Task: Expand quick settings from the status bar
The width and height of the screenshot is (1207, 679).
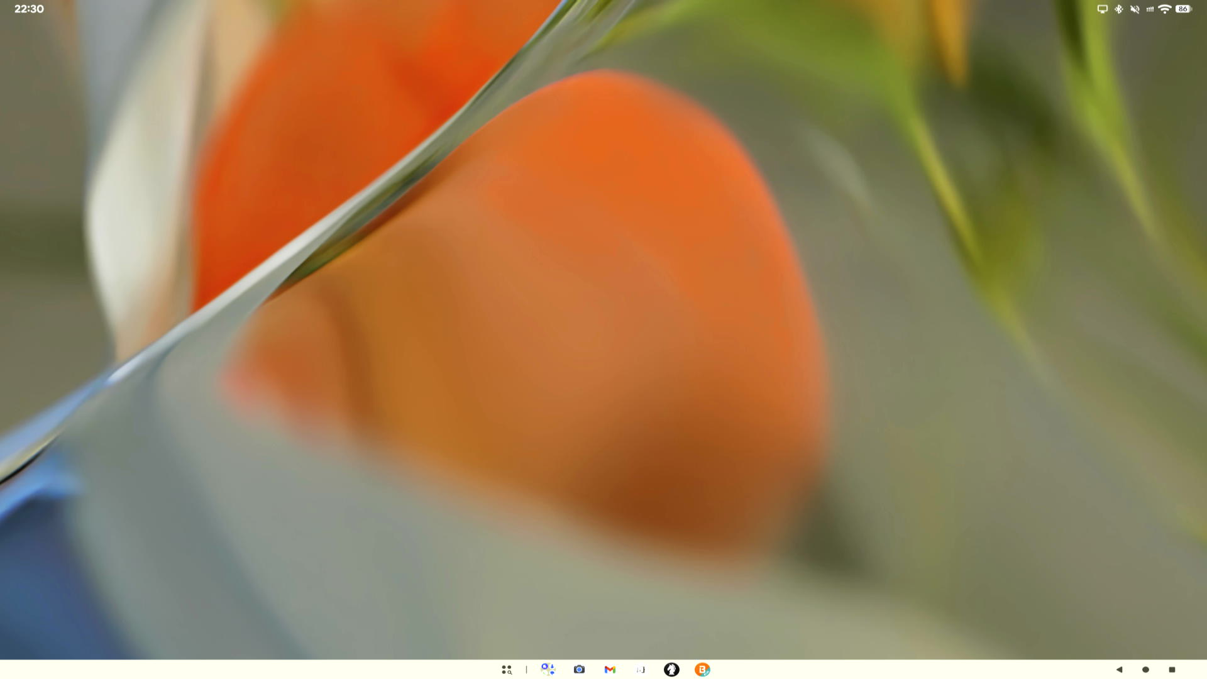Action: point(1144,9)
